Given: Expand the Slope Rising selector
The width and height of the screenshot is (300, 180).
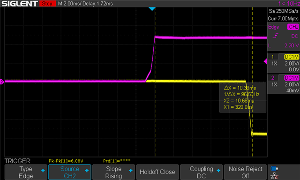Looking at the screenshot, I should pyautogui.click(x=113, y=172).
